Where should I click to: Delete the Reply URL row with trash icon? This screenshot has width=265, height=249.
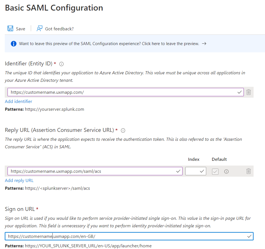point(249,171)
